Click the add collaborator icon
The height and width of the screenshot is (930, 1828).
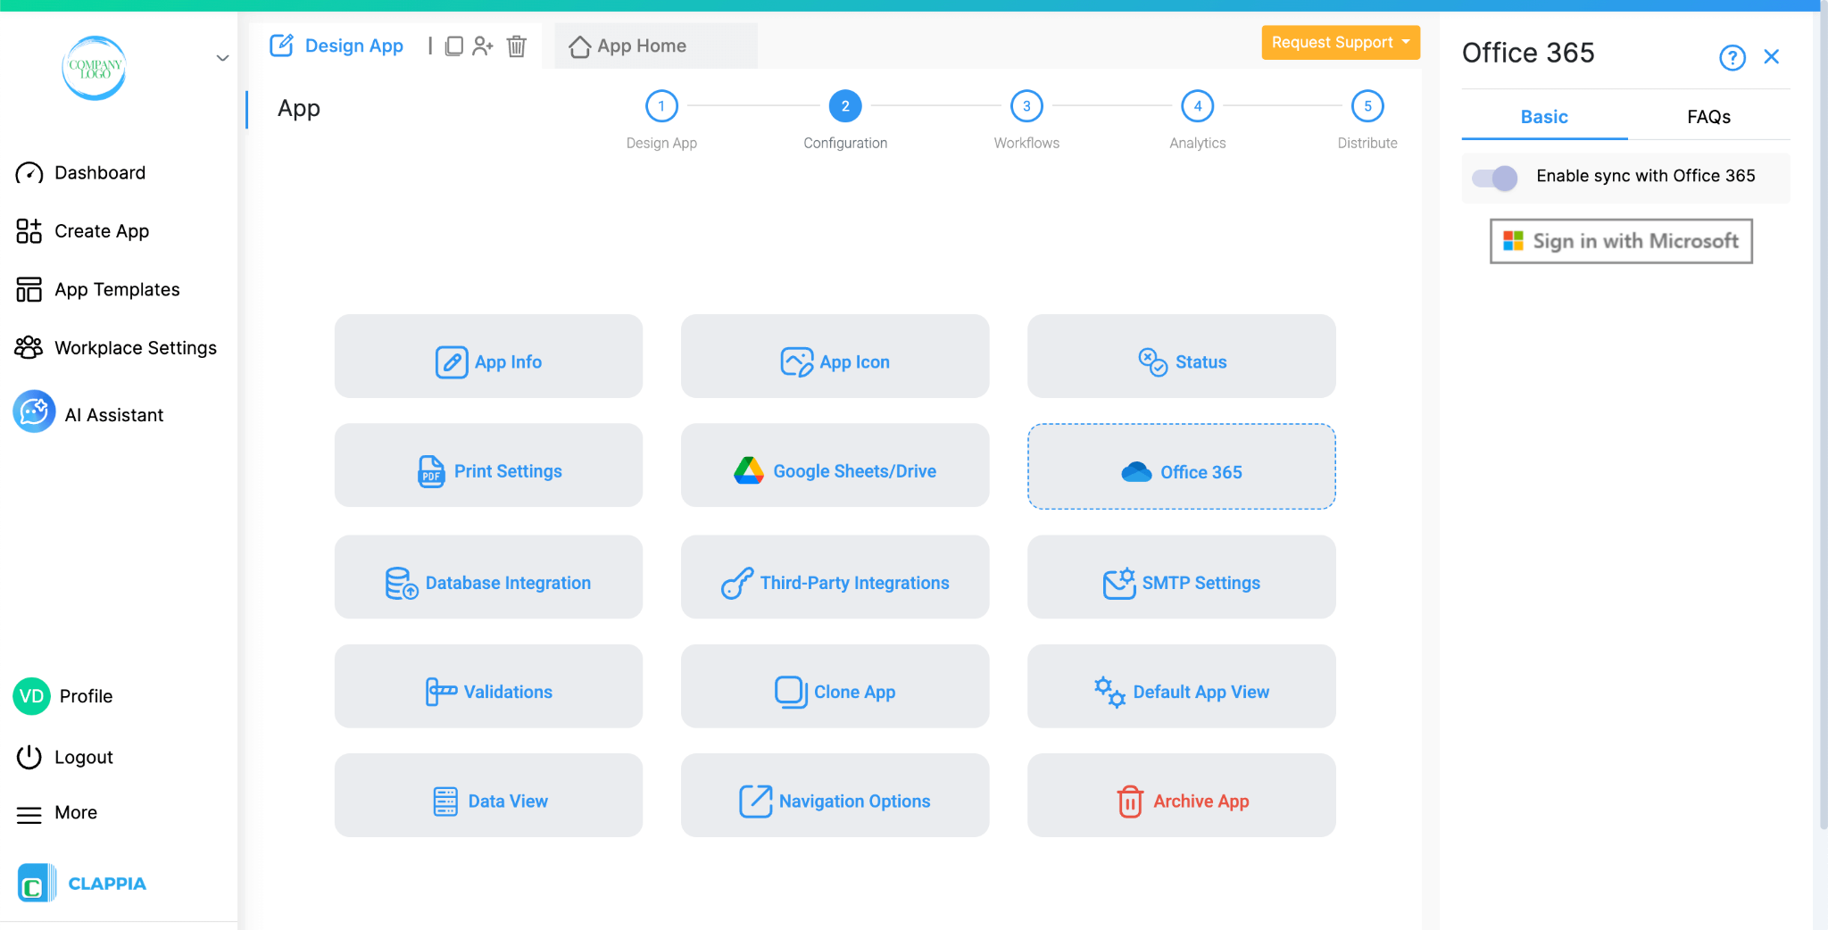point(485,46)
